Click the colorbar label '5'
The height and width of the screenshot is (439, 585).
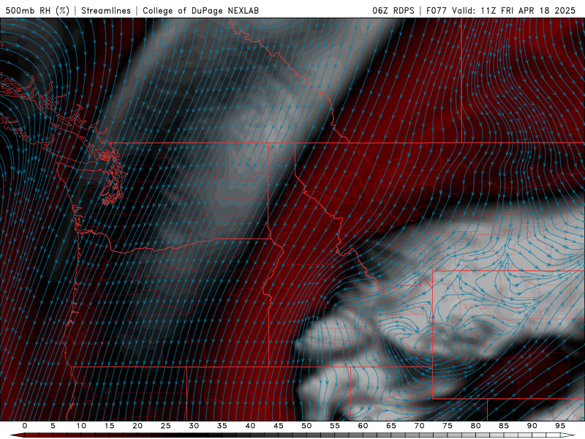[x=53, y=426]
